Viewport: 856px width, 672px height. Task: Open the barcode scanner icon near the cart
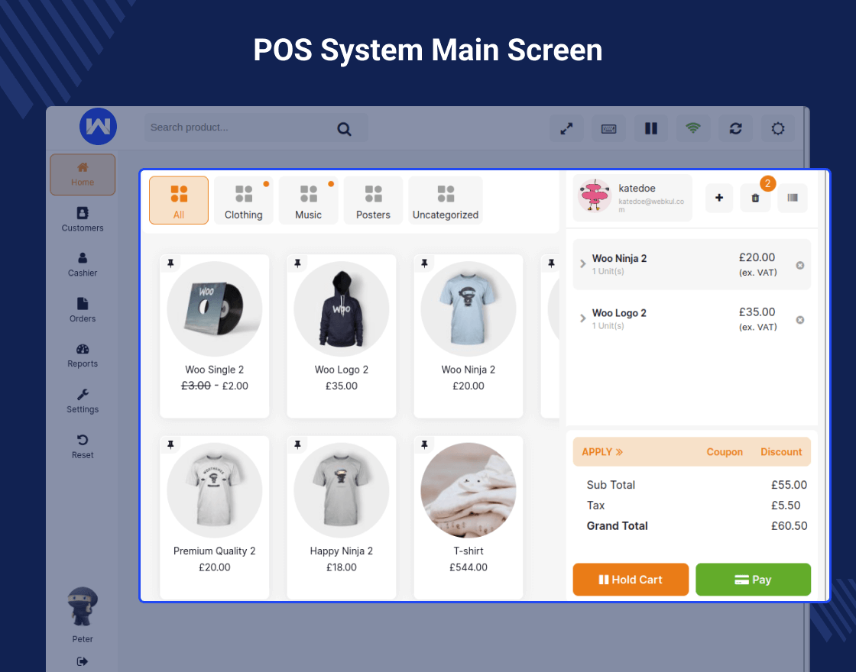[793, 198]
